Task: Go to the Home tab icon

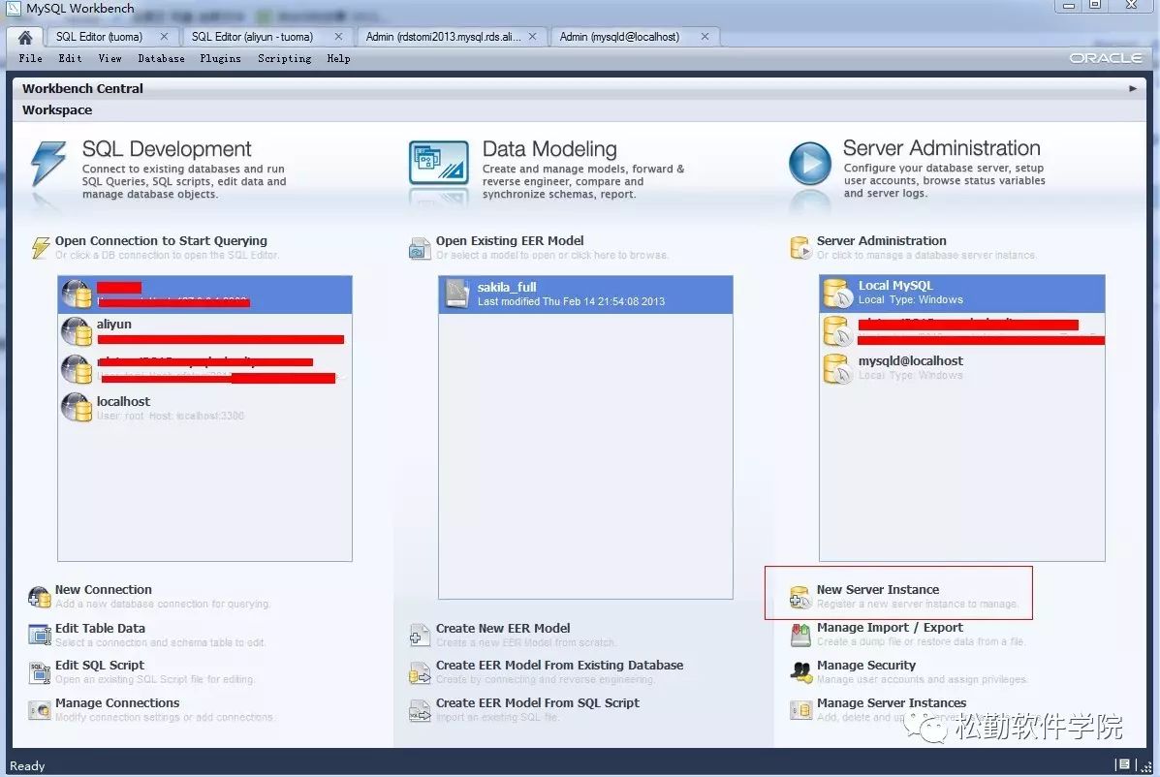Action: pos(25,37)
